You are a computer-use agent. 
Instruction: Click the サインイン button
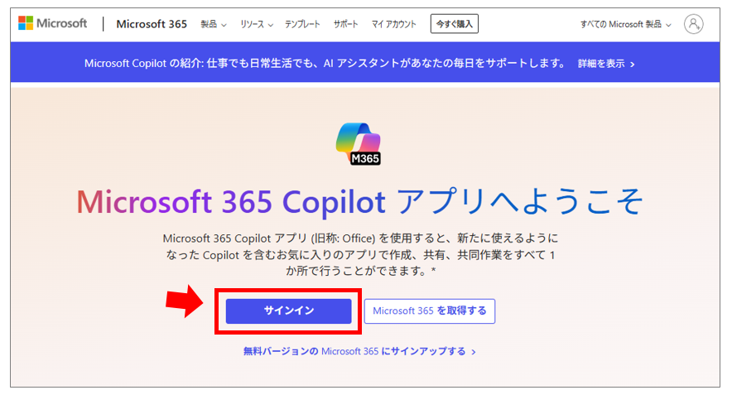click(x=288, y=311)
